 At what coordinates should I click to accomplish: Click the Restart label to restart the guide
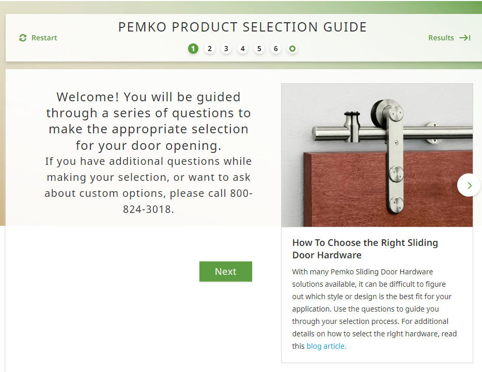pos(44,38)
